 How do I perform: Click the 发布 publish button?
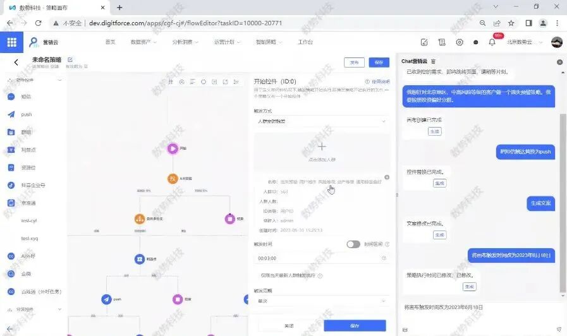pyautogui.click(x=354, y=63)
